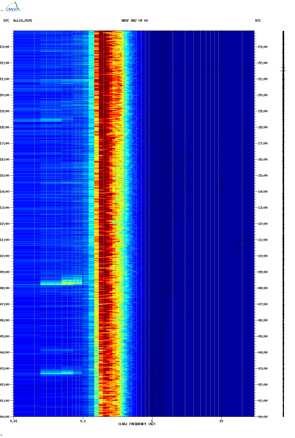The image size is (295, 438).
Task: Click the 09:00 label on the right axis
Action: [x=263, y=272]
